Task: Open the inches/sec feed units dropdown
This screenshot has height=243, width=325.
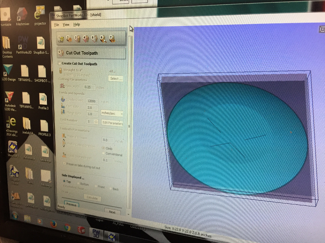Action: click(x=112, y=113)
